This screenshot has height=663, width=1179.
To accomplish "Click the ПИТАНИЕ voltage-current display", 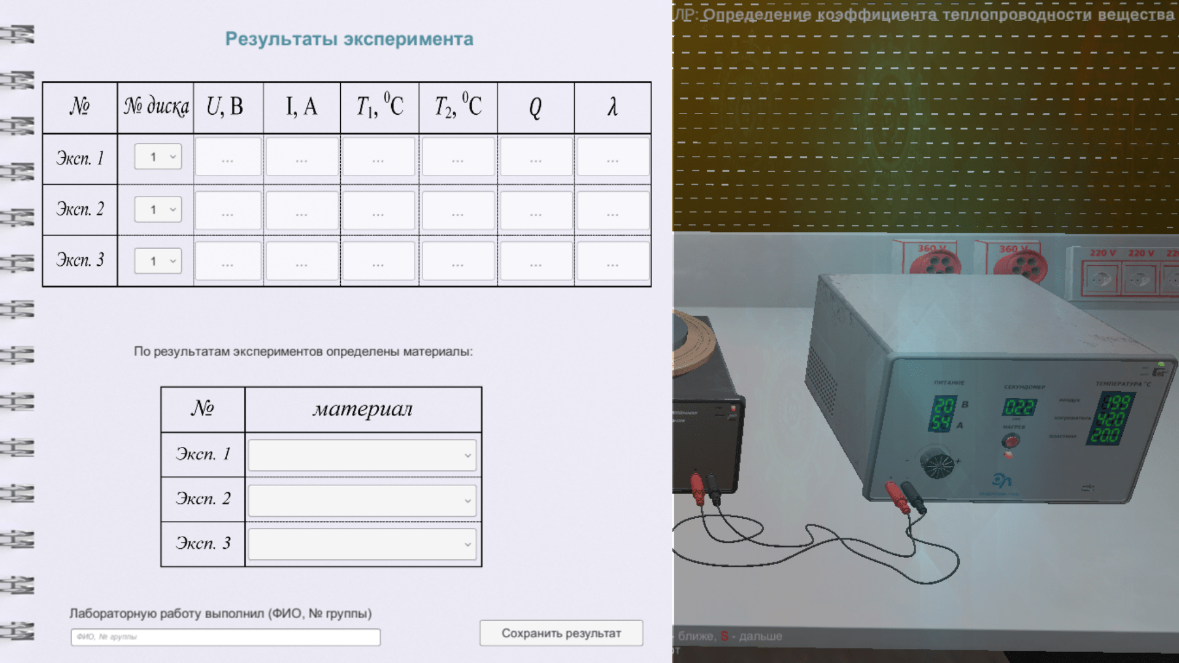I will click(942, 413).
